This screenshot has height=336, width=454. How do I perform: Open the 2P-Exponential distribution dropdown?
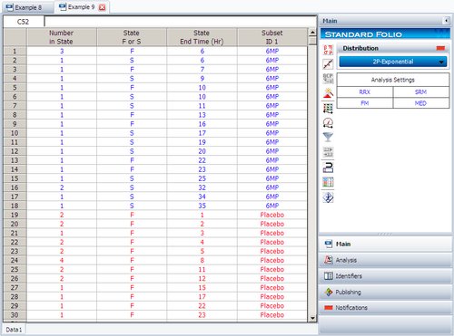click(393, 62)
